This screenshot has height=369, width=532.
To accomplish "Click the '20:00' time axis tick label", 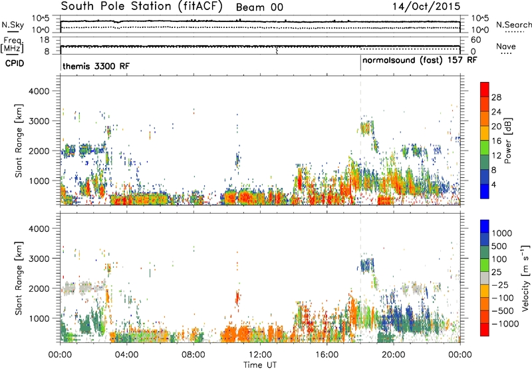I will pos(393,355).
